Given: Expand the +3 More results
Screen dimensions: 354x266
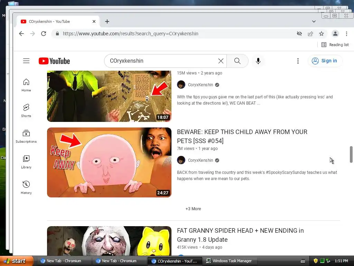Looking at the screenshot, I should point(193,209).
